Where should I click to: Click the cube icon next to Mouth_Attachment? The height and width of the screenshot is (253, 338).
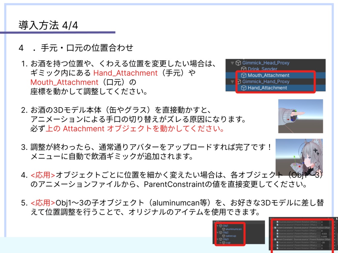point(244,75)
